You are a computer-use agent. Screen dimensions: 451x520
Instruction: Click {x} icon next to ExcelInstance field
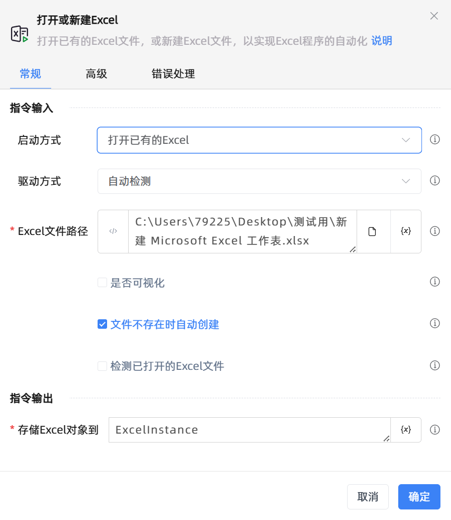coord(406,429)
